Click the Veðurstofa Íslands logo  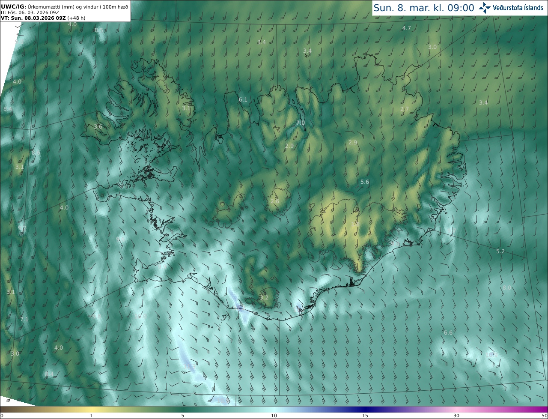(x=511, y=8)
